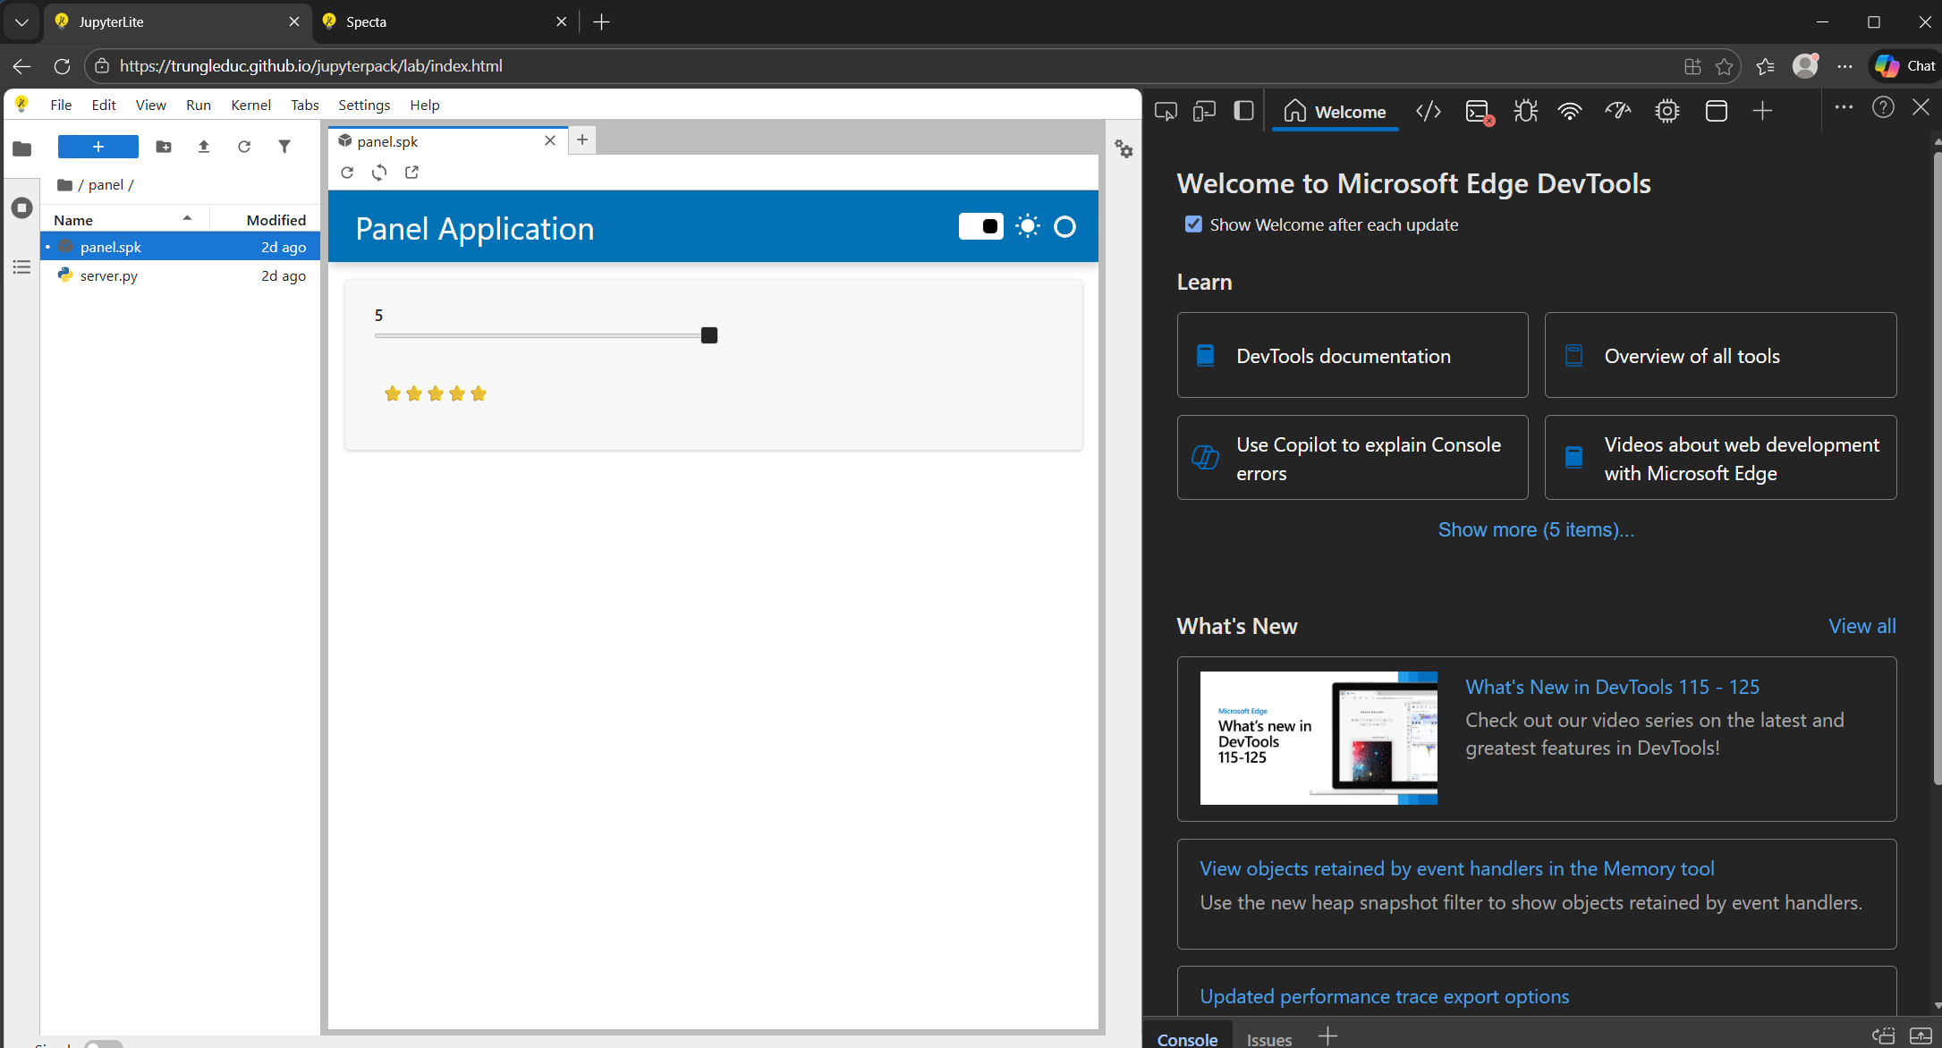Viewport: 1942px width, 1048px height.
Task: Sort files by Name column arrow
Action: coord(187,219)
